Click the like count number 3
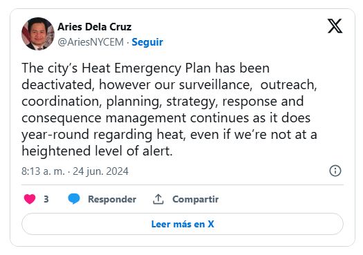The image size is (363, 255). tap(46, 199)
